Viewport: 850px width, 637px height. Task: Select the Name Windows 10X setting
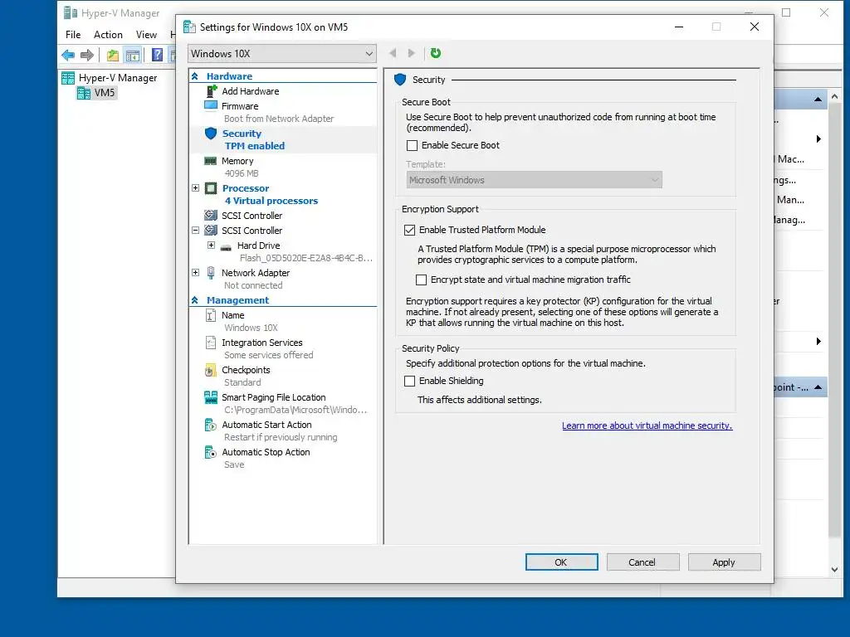(283, 321)
